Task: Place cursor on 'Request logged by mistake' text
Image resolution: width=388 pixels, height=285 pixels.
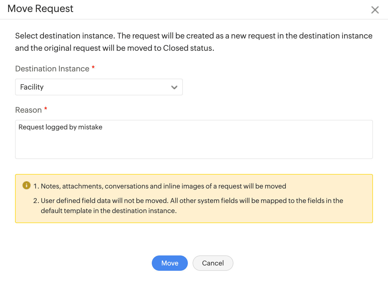Action: (60, 127)
